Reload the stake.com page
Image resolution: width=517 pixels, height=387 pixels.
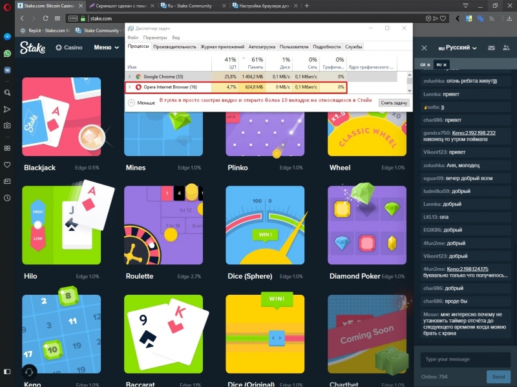pyautogui.click(x=45, y=19)
